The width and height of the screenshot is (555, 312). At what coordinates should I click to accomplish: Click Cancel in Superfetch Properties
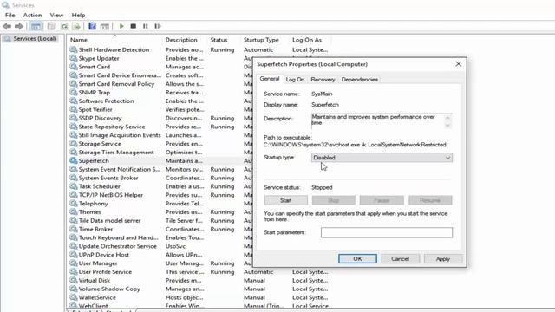(400, 258)
